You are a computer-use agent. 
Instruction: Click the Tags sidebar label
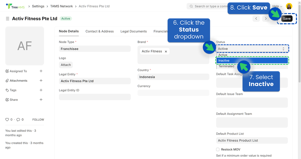coord(13,90)
